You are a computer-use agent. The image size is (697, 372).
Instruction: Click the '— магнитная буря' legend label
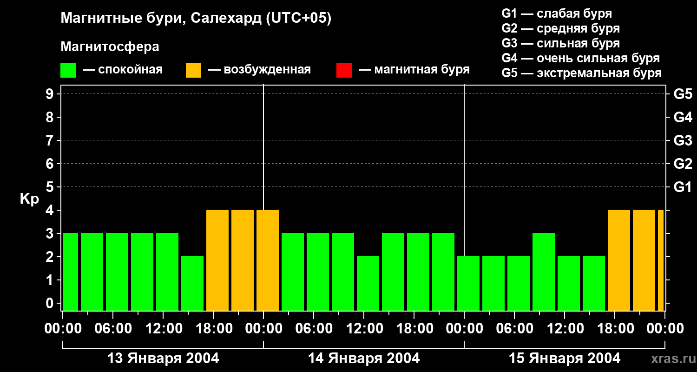click(x=414, y=70)
